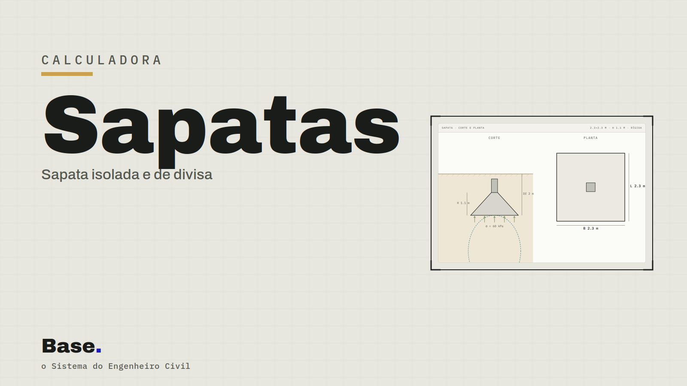Click the small column square in the plan view

point(591,187)
